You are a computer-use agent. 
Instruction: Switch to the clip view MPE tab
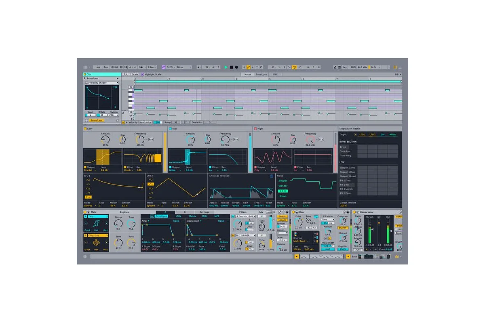click(275, 74)
